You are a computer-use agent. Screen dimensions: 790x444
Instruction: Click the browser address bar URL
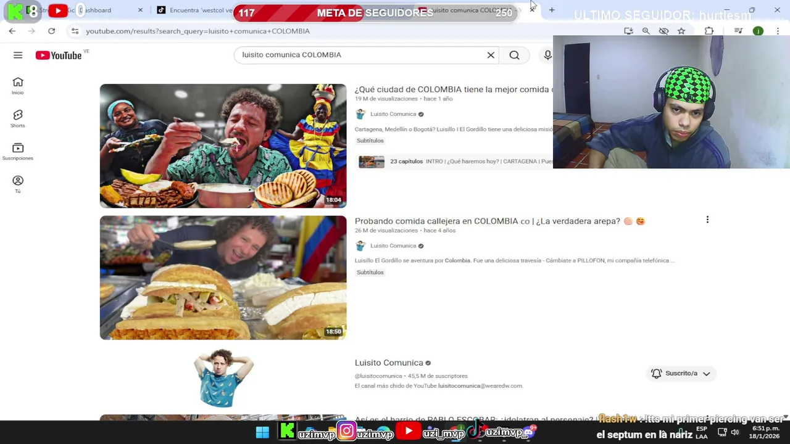point(197,31)
